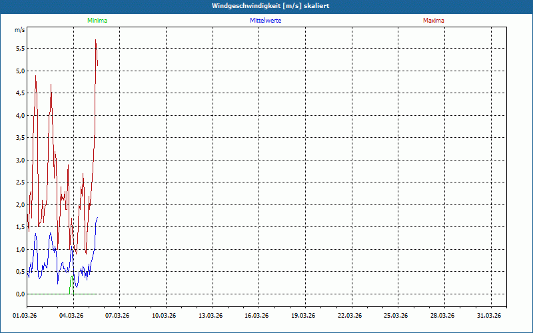Select the 10.03.26 axis date

click(x=165, y=316)
